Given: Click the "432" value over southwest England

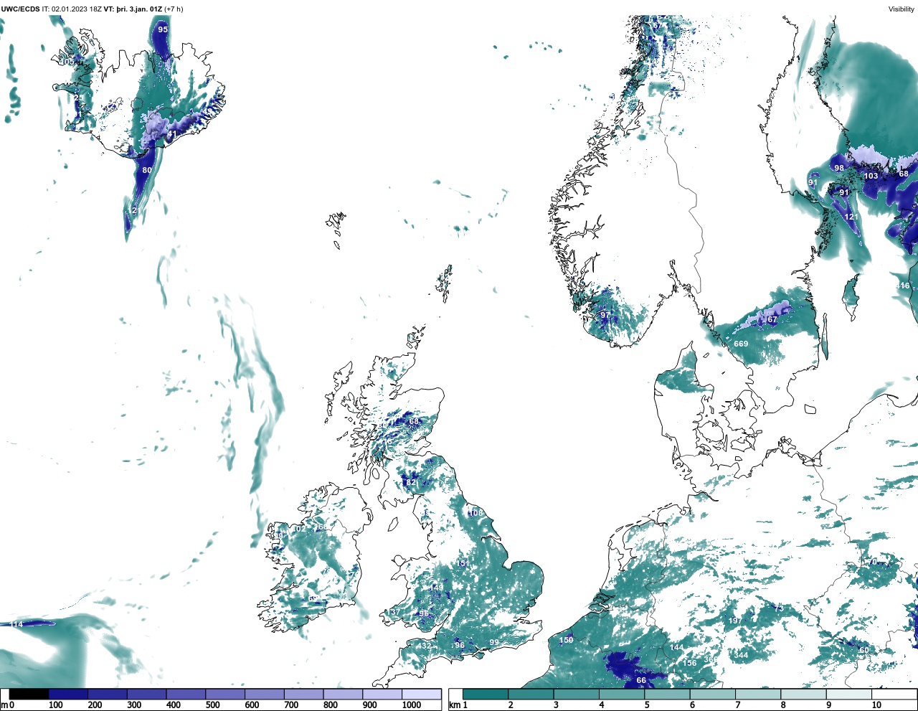Looking at the screenshot, I should pyautogui.click(x=425, y=646).
